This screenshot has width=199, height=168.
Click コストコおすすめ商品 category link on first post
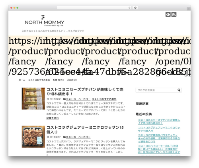(104, 99)
